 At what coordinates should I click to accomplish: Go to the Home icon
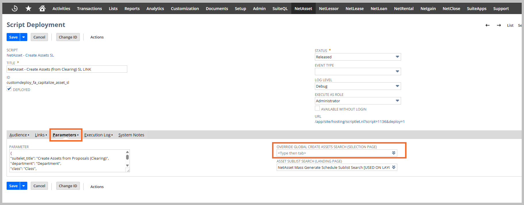(42, 8)
